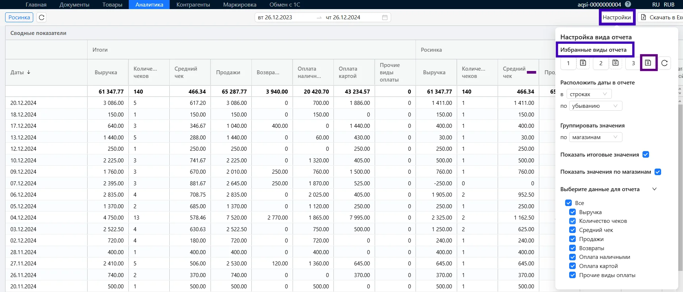Select the 04.12.2024 date row

pos(23,218)
